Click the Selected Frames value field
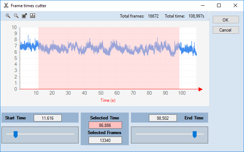244x152 pixels. (105, 140)
